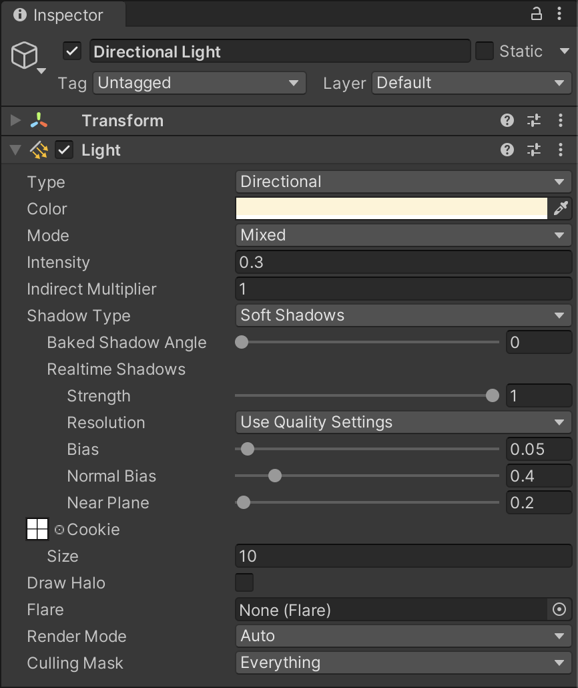Open the light Mode dropdown
The height and width of the screenshot is (688, 578).
click(403, 235)
